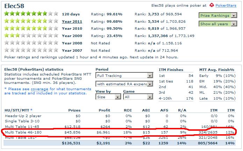243x151 pixels.
Task: Click the Mid. 40% (40%) finish value
Action: [x=224, y=87]
